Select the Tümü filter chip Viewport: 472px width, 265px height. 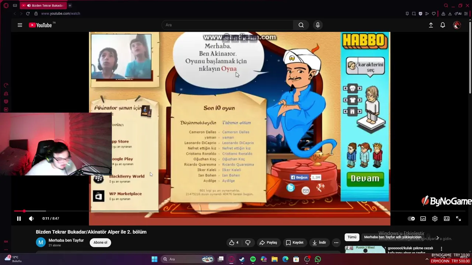pyautogui.click(x=352, y=237)
